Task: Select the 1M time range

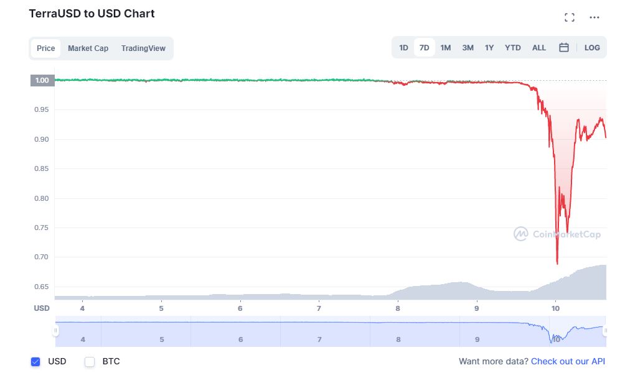Action: point(446,48)
